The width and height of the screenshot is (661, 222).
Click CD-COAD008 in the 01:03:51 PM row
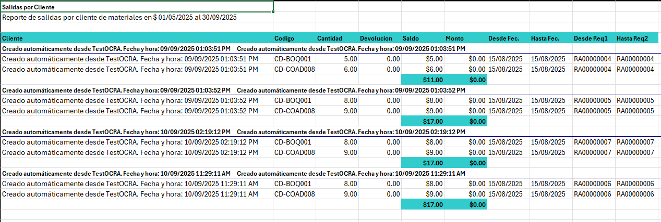[294, 69]
